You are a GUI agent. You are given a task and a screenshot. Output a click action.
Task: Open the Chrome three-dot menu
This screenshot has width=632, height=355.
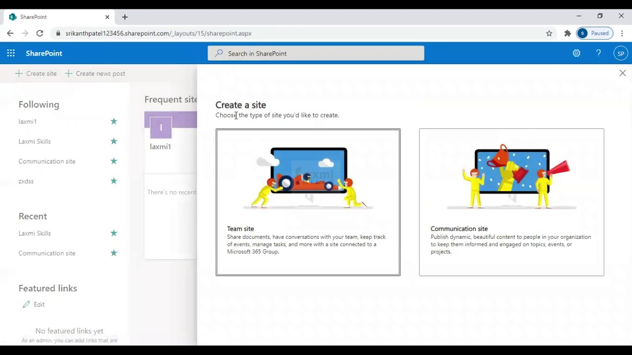click(622, 33)
